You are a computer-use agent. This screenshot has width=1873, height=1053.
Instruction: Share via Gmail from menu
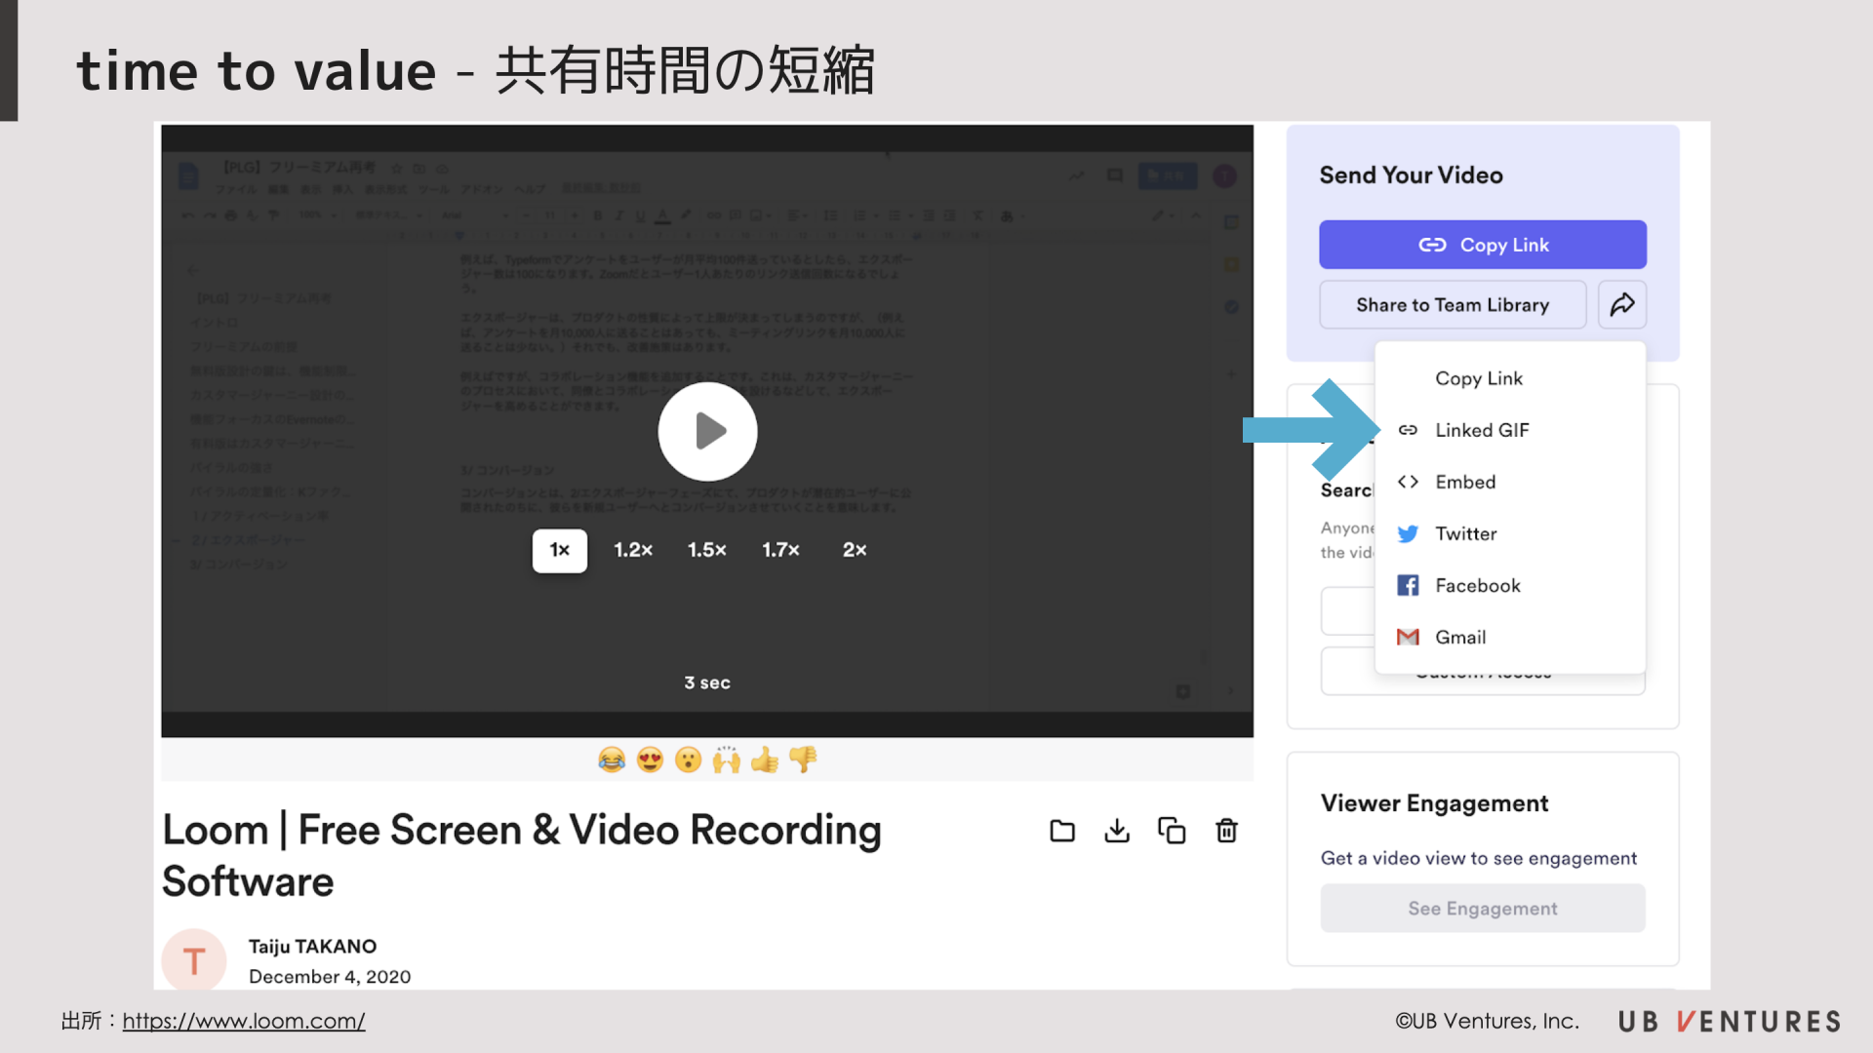[x=1510, y=637]
